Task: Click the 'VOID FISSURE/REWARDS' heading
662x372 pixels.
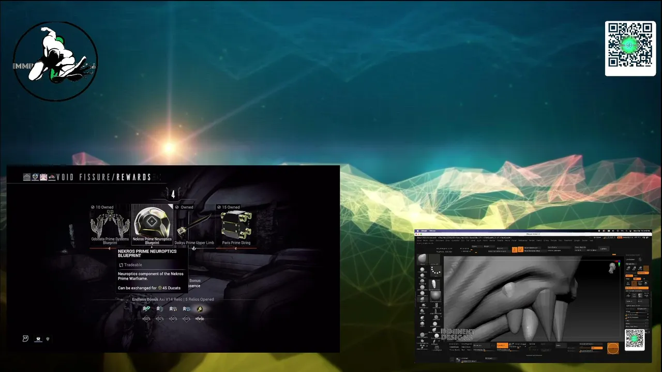Action: 104,177
